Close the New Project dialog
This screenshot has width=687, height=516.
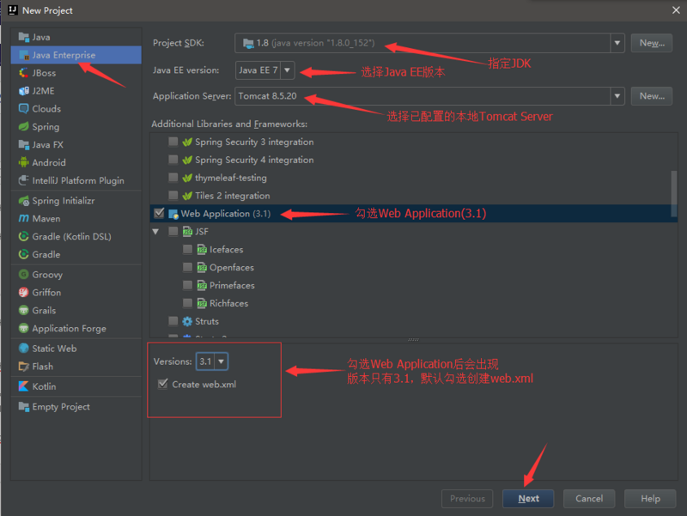[x=676, y=10]
